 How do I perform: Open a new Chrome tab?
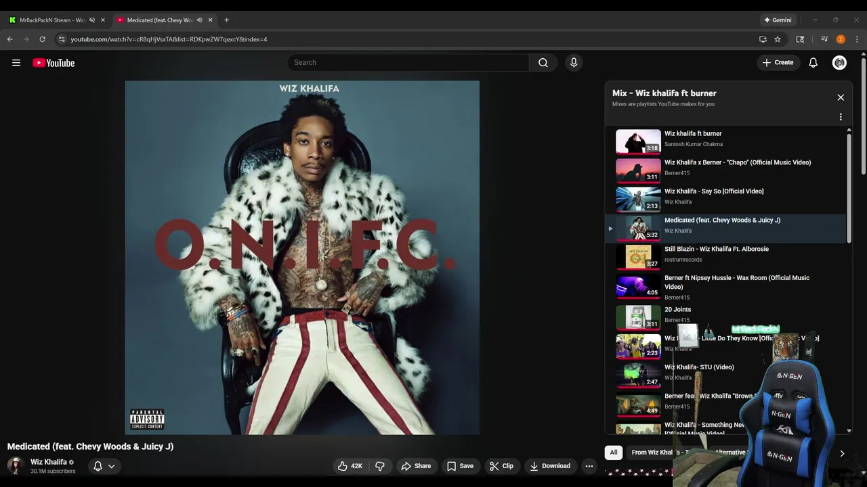pos(226,20)
